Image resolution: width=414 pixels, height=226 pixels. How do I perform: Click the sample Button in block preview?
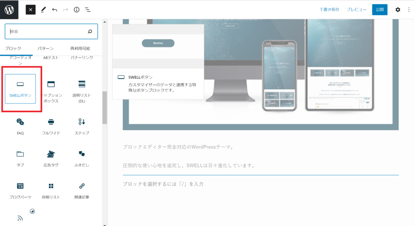[x=158, y=43]
